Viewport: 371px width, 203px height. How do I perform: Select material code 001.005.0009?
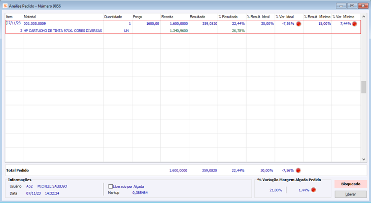point(35,24)
